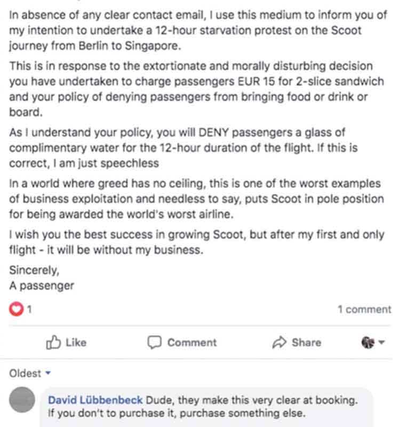Click David Lübbenbeck's gray avatar
Screen dimensions: 399x427
(x=22, y=400)
